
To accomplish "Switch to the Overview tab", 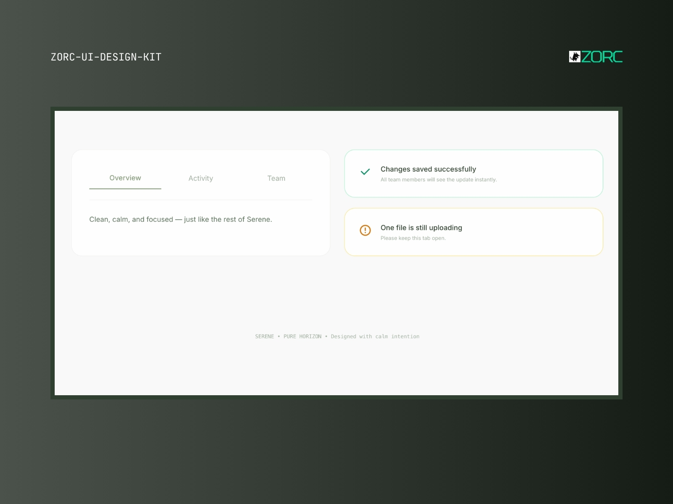I will click(x=125, y=178).
